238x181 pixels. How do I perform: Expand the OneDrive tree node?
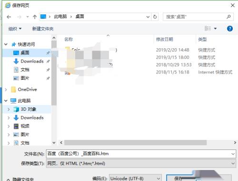[x=6, y=89]
